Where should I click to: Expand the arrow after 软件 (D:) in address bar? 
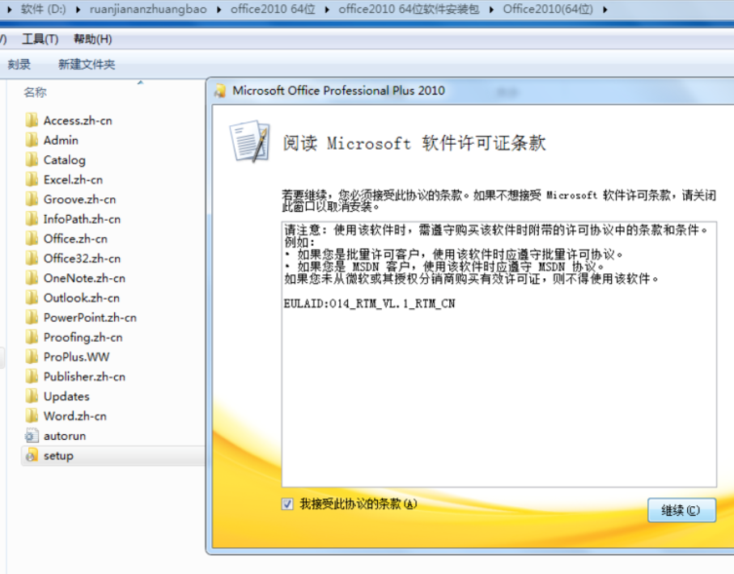click(78, 10)
